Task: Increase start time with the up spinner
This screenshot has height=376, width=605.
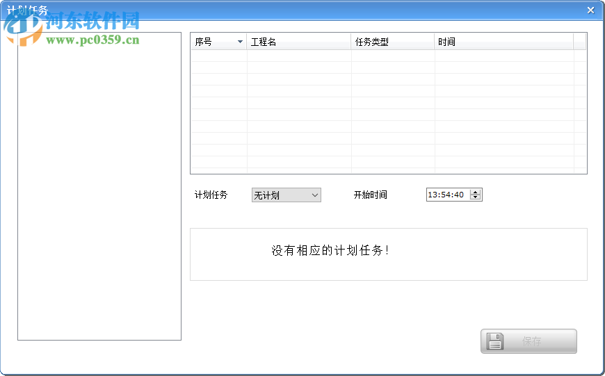Action: tap(476, 192)
